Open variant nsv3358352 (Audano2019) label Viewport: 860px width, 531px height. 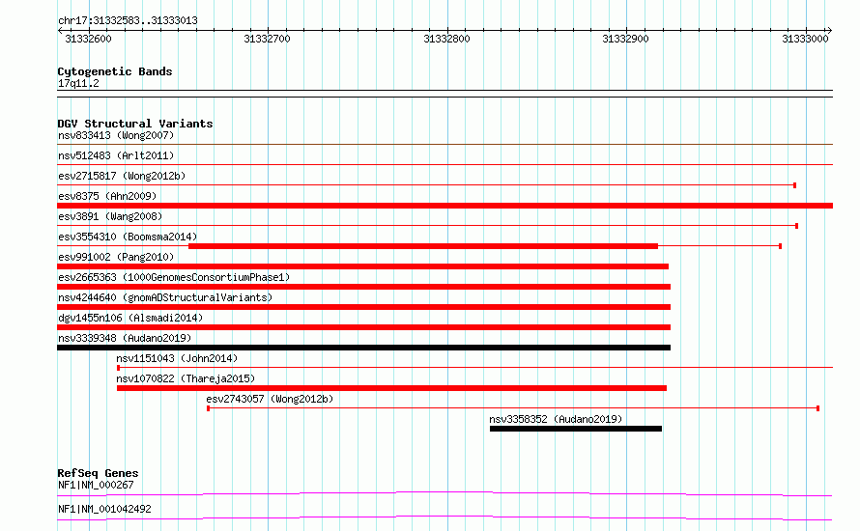click(x=556, y=419)
